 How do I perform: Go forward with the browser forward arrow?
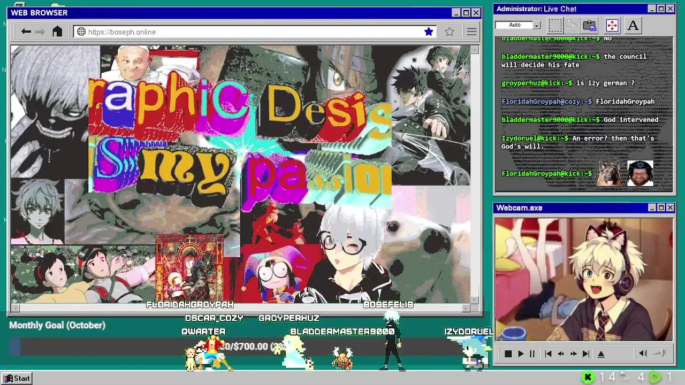pyautogui.click(x=40, y=32)
